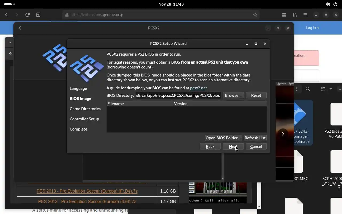Close the PCSX2 software window

[287, 28]
